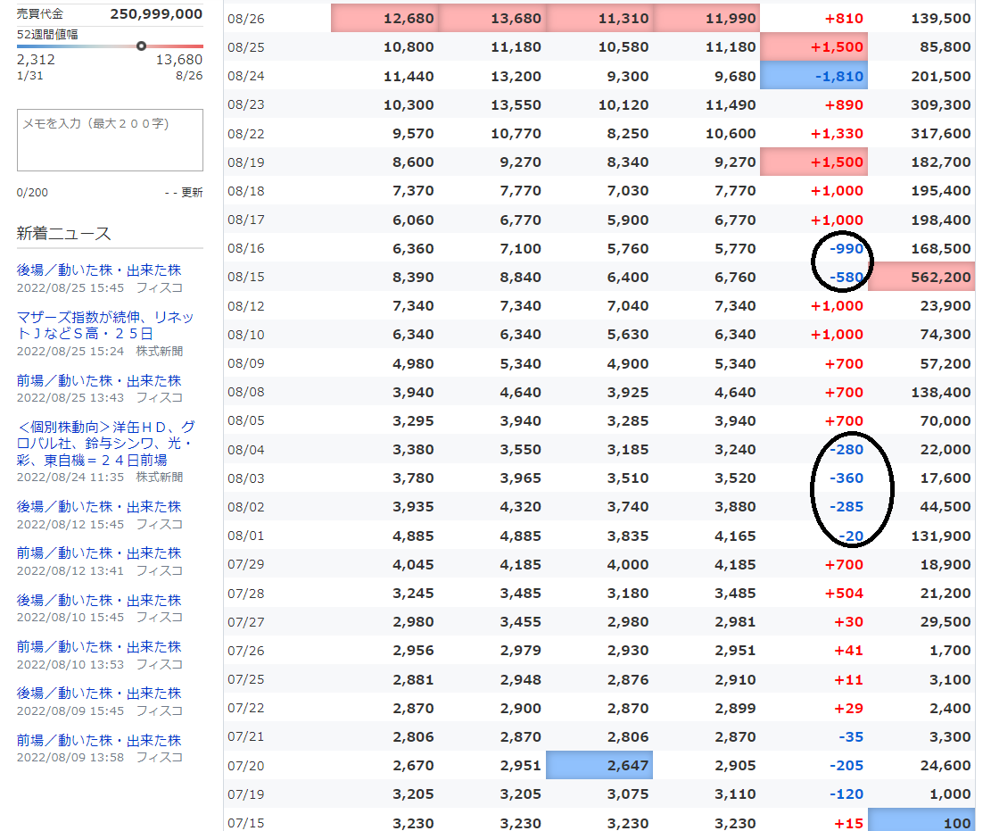The height and width of the screenshot is (831, 991).
Task: Click the memo text input box
Action: (x=110, y=140)
